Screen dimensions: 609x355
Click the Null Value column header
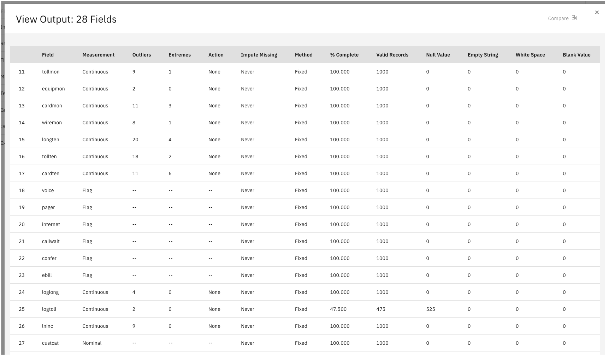(438, 55)
